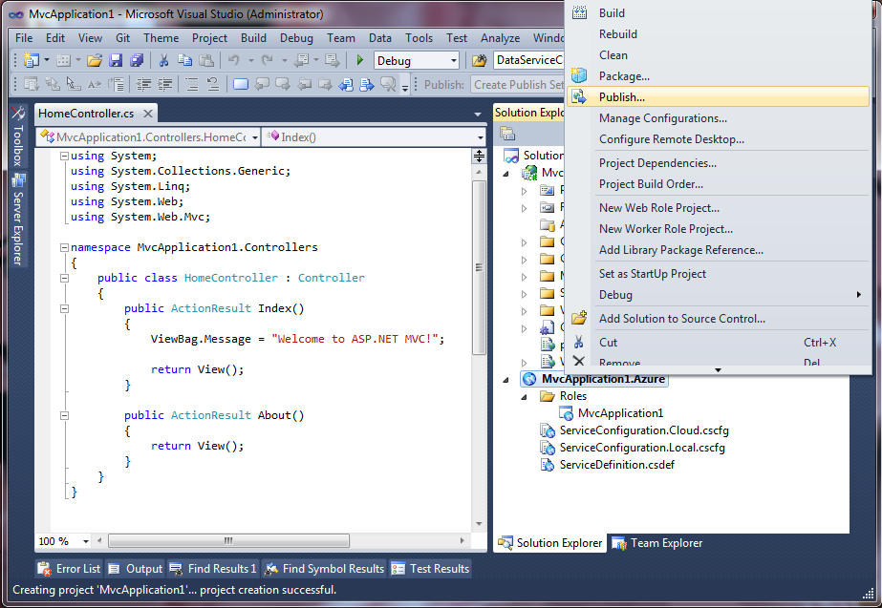Open the Build menu in menu bar
This screenshot has height=608, width=882.
[253, 38]
